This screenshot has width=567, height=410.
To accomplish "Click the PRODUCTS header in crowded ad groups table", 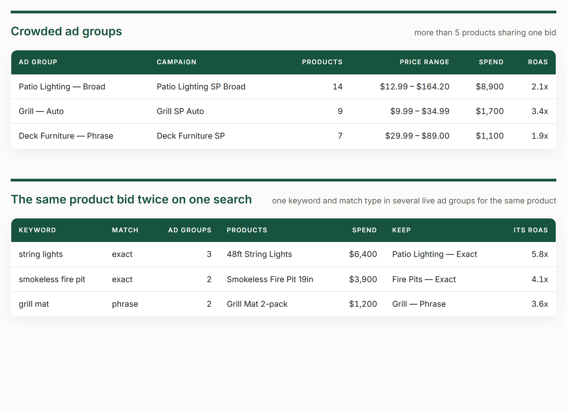I will (322, 62).
